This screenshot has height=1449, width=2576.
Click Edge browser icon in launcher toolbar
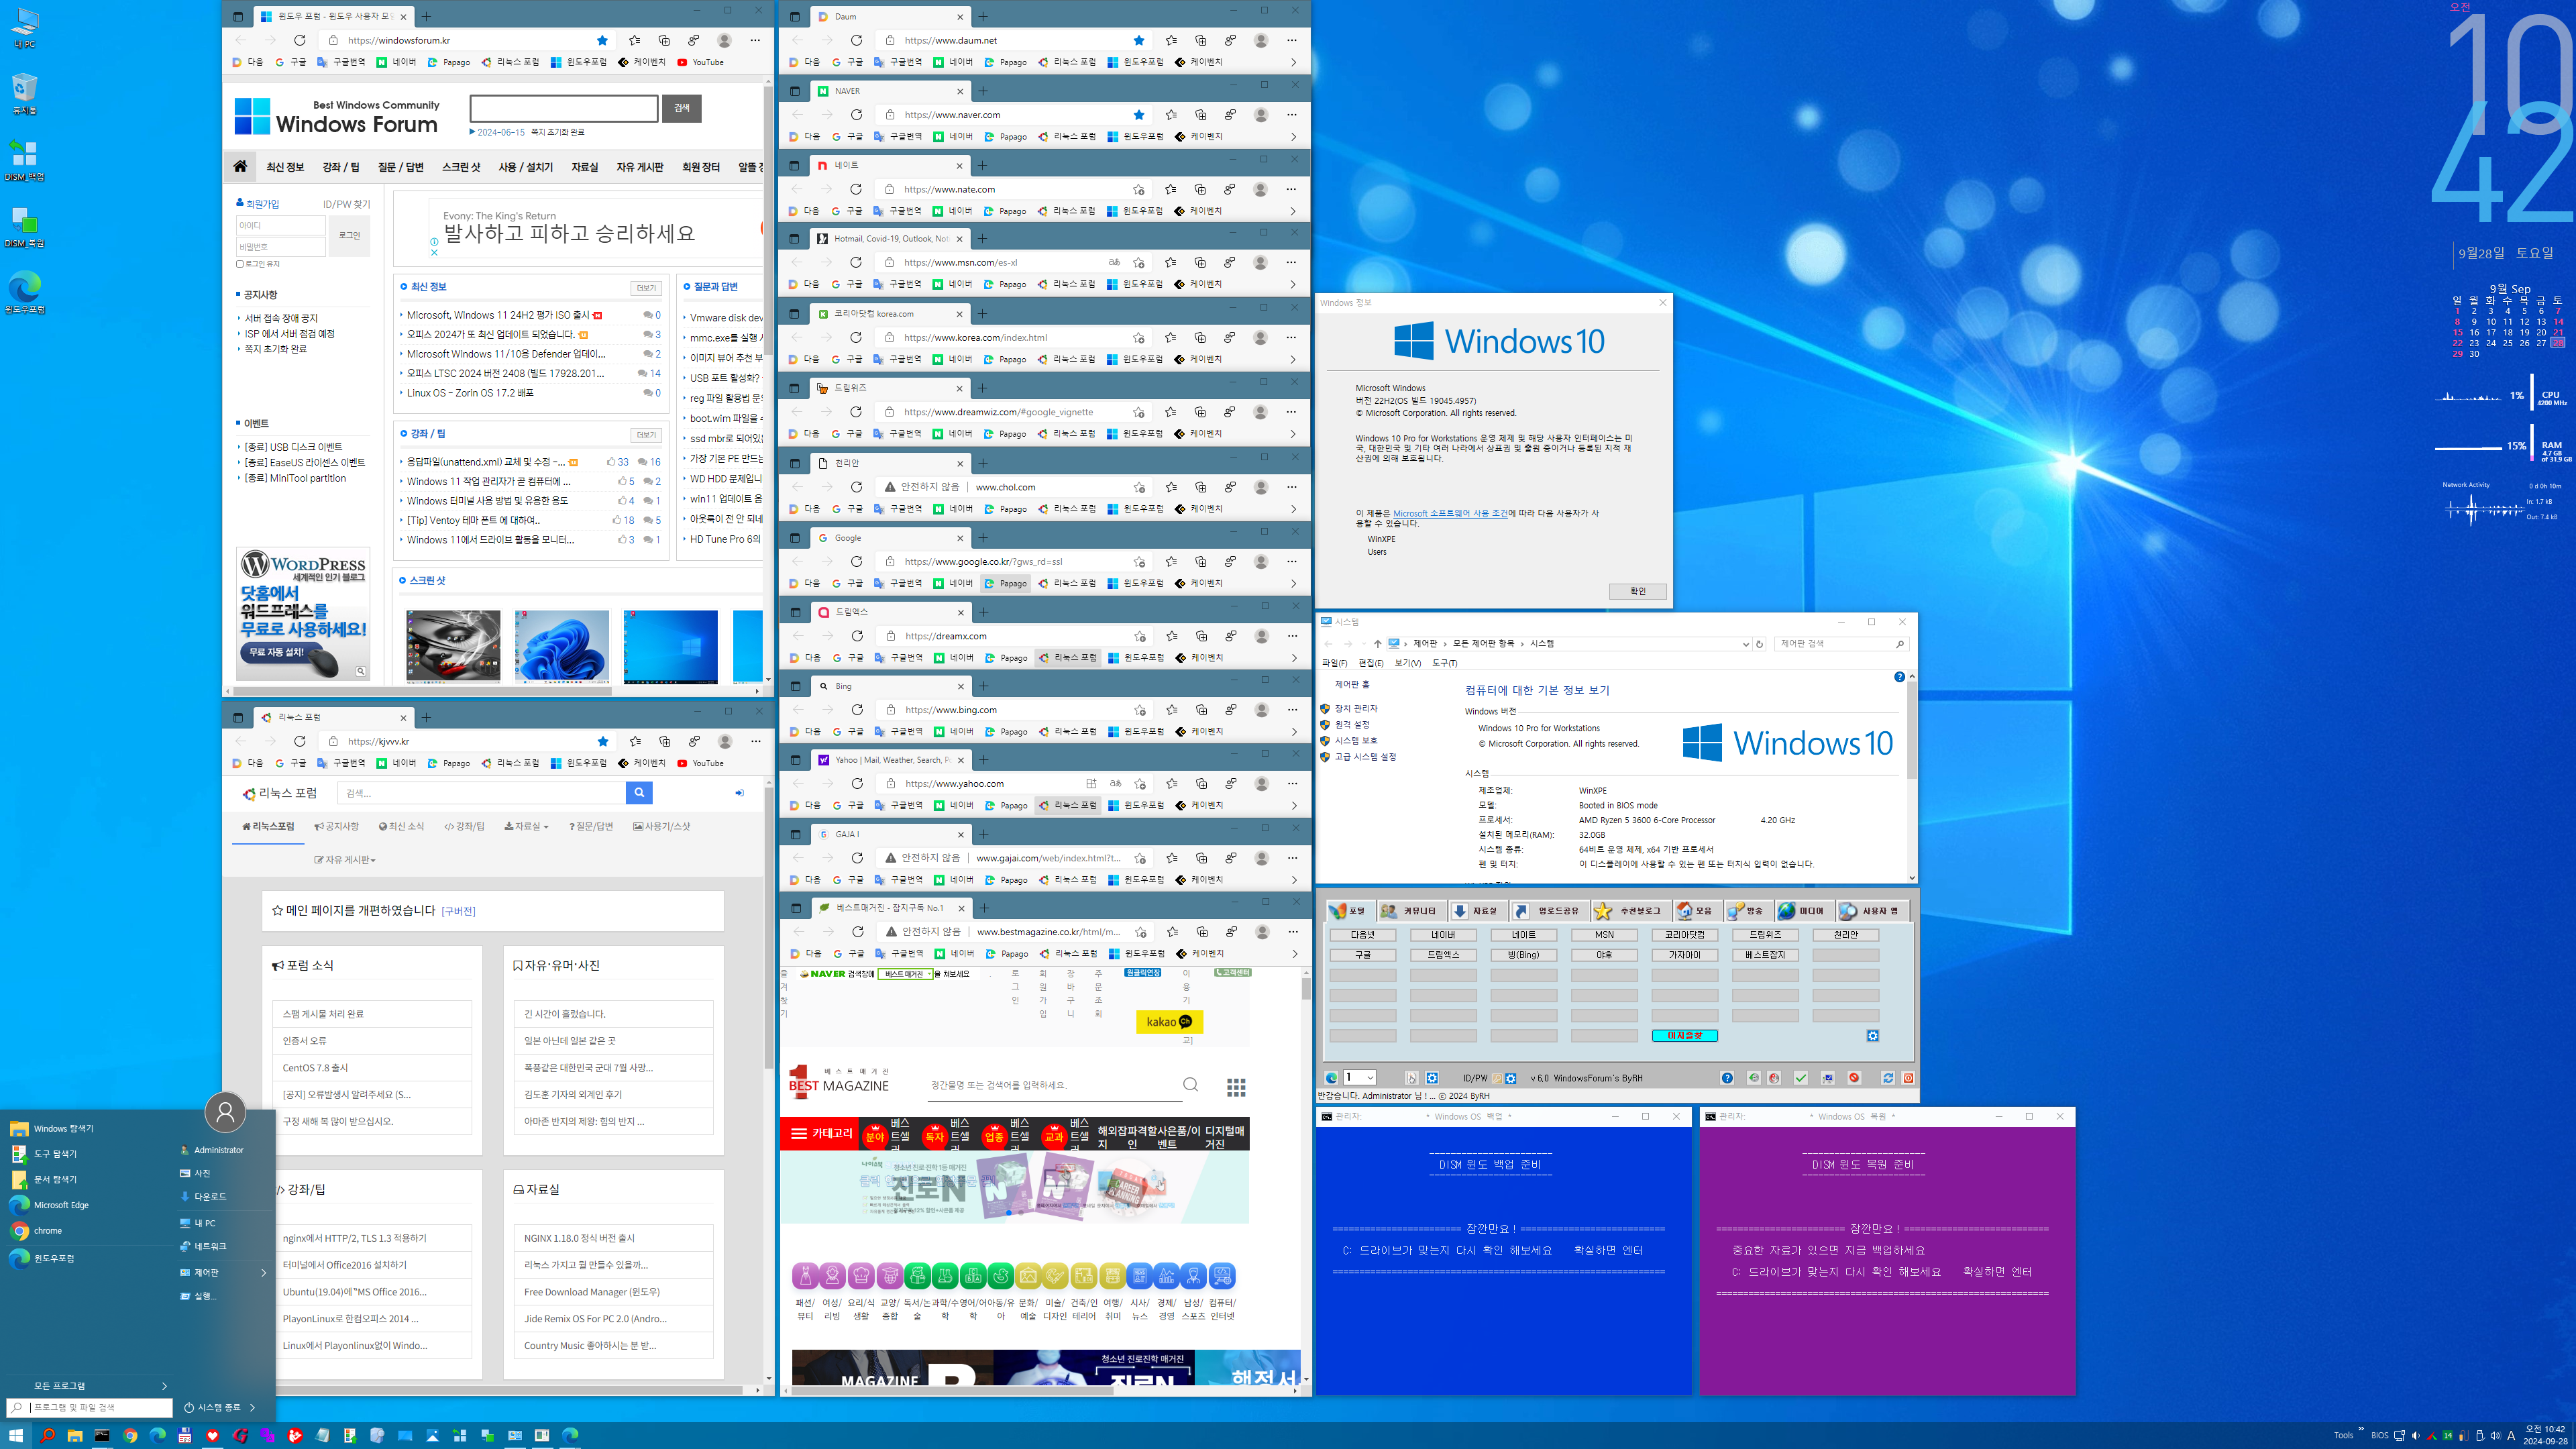point(1331,1078)
